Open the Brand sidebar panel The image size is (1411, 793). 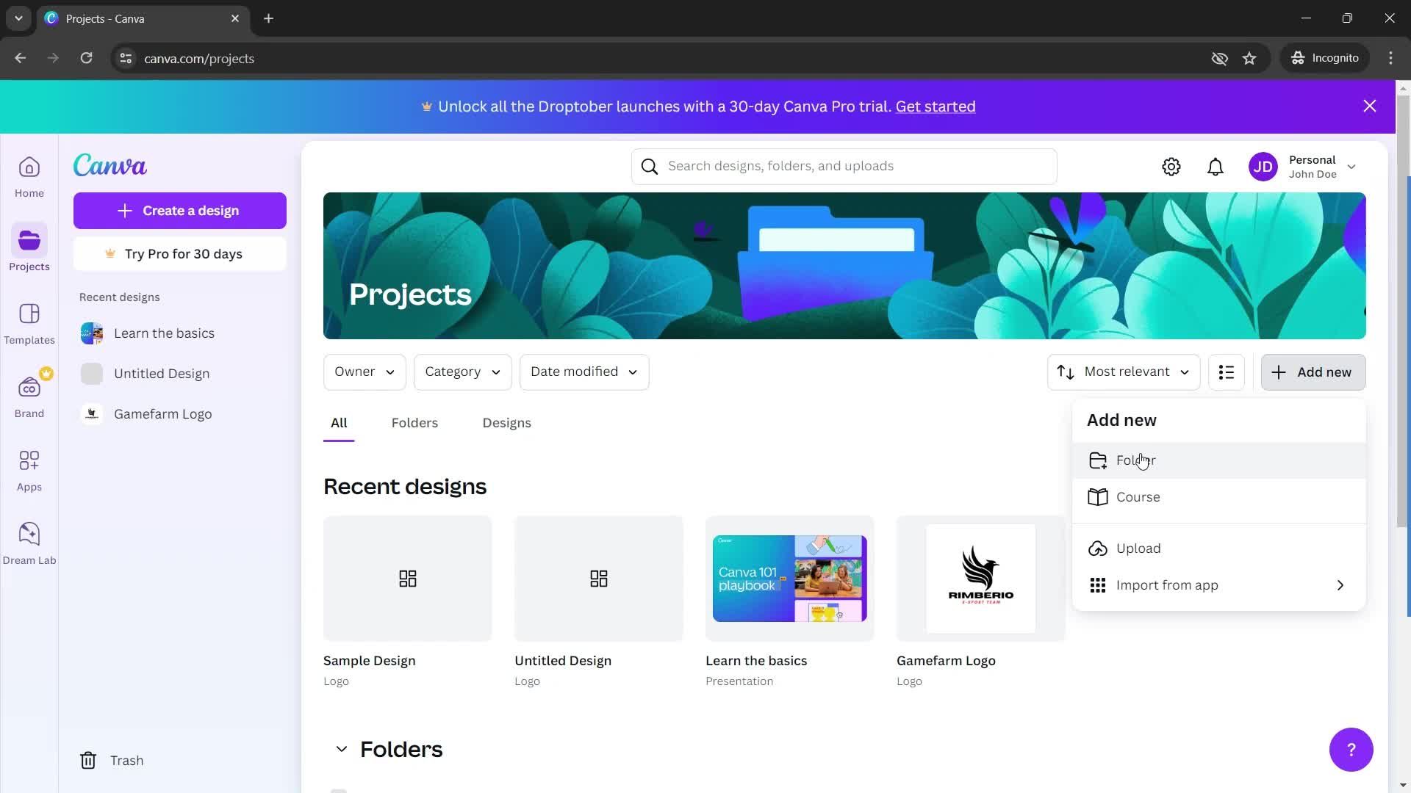(28, 396)
